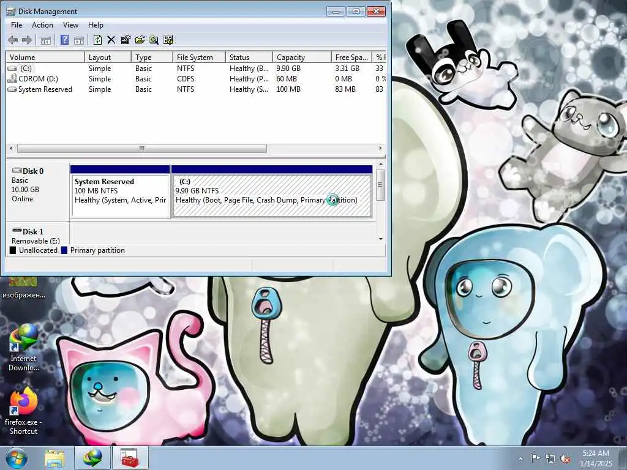
Task: Click the vertical scrollbar thumb in disk pane
Action: (380, 185)
